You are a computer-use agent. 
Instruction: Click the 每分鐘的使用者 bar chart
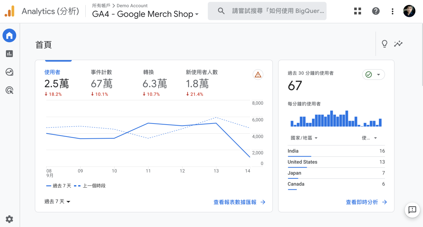336,119
